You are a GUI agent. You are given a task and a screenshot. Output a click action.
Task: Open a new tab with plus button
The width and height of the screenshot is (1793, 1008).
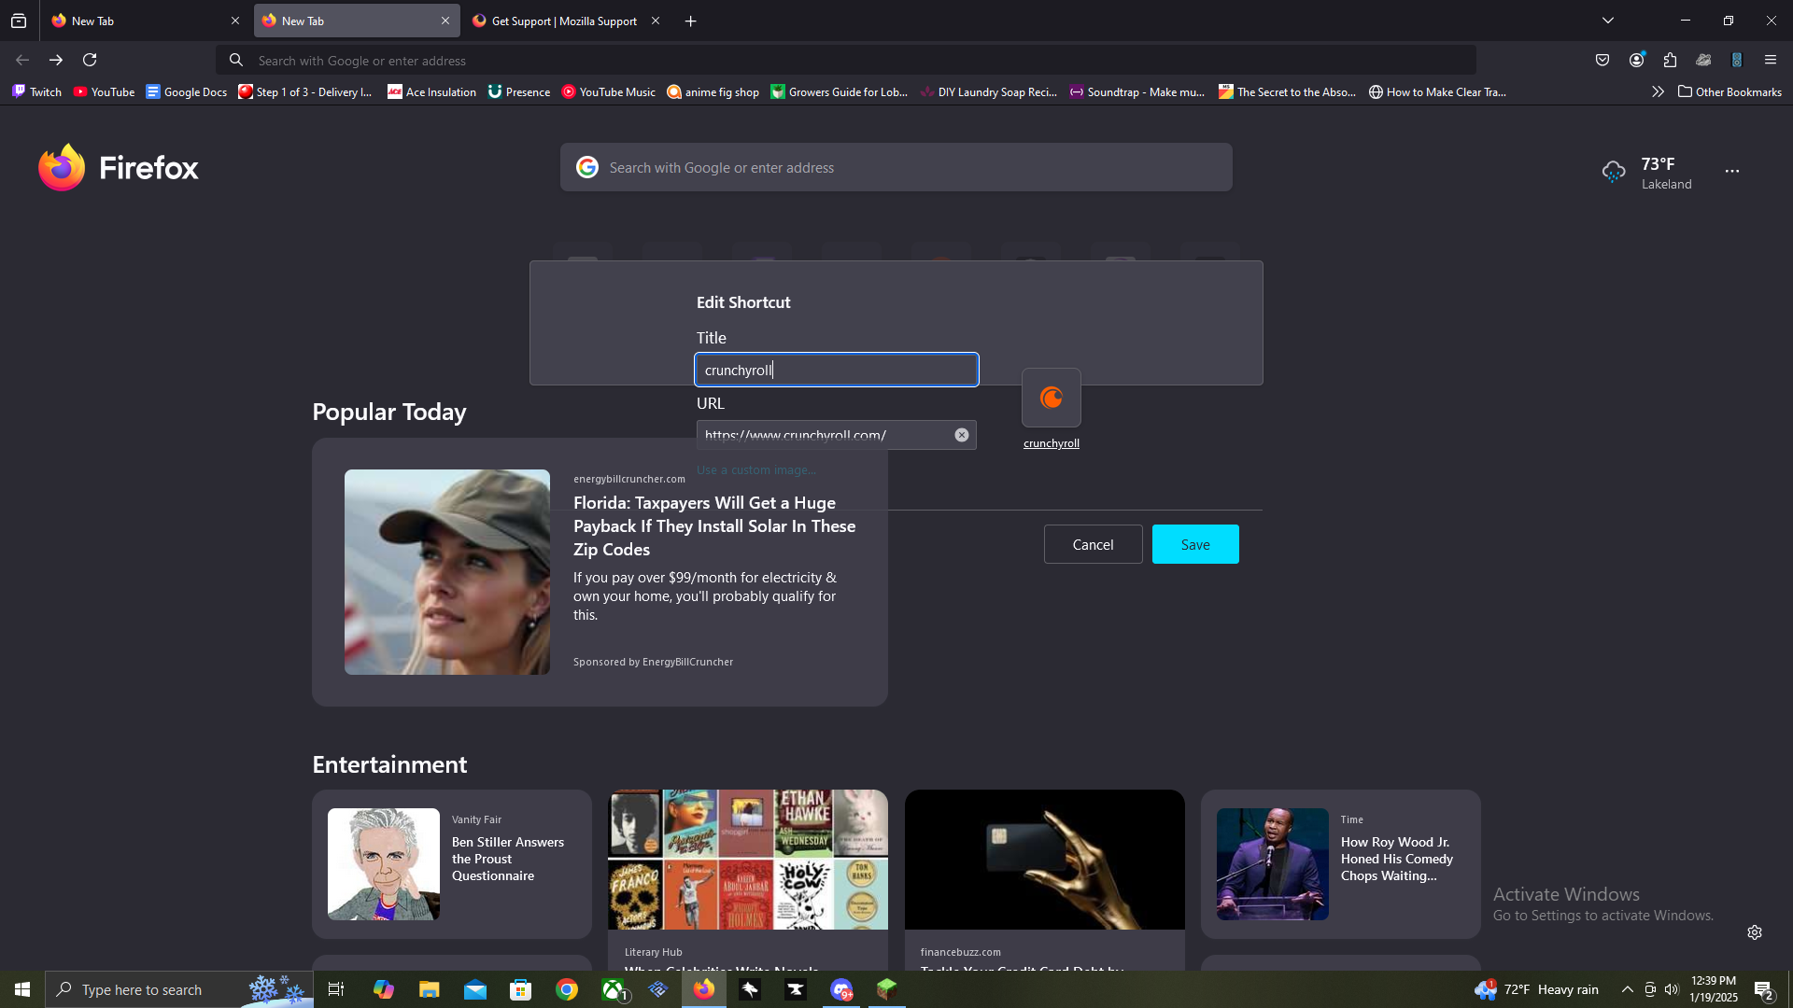691,21
